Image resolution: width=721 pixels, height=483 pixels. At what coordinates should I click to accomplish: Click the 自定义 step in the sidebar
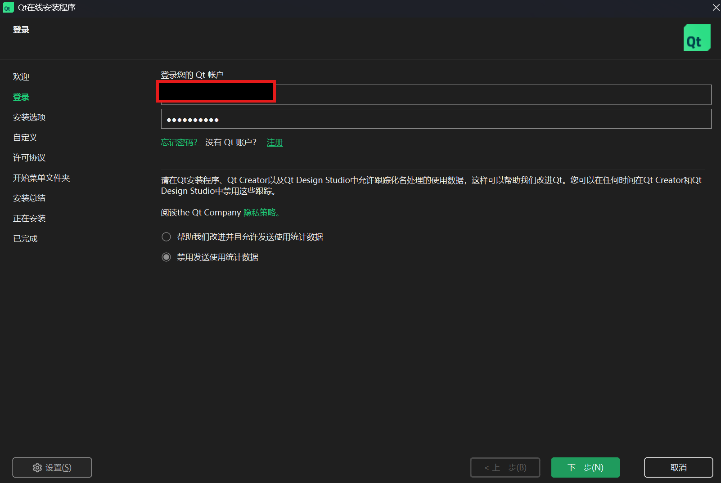(x=25, y=138)
